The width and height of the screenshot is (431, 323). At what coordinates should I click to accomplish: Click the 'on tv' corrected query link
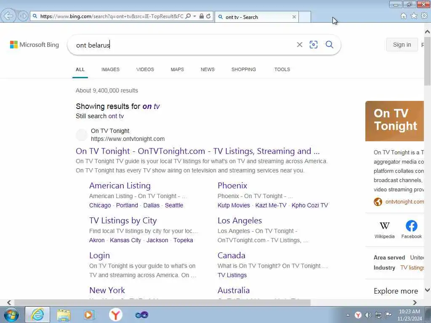coord(151,106)
